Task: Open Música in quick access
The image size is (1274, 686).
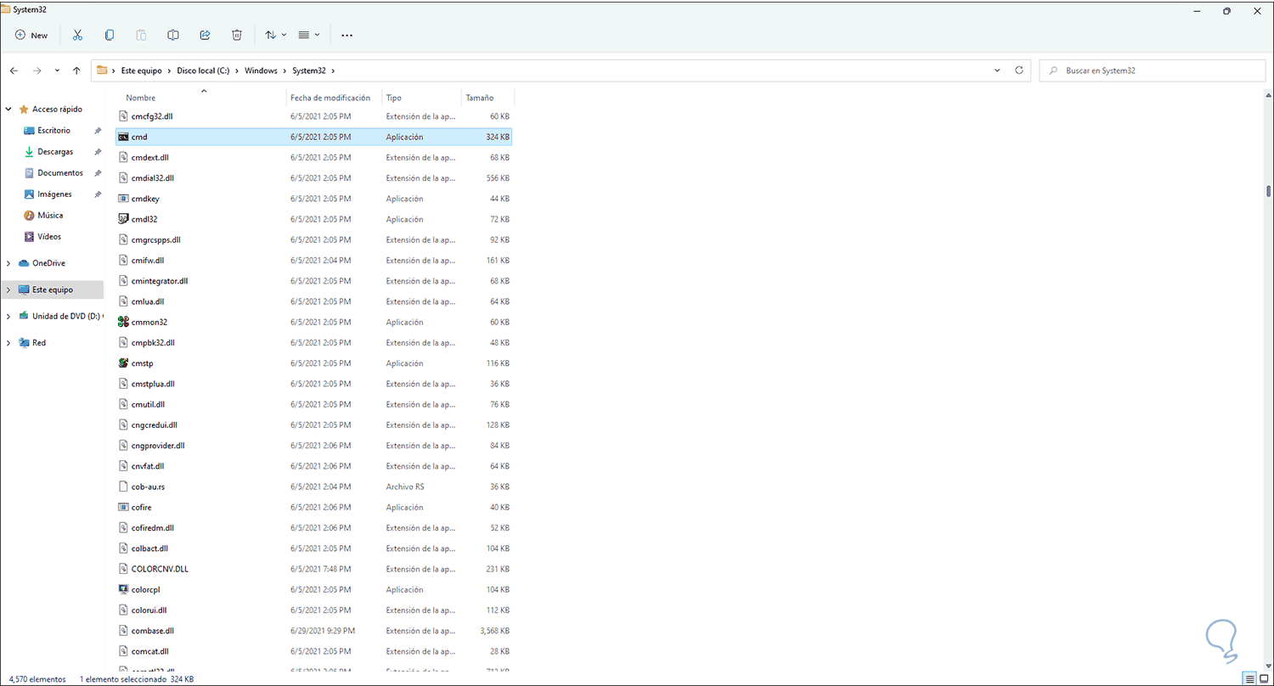Action: pyautogui.click(x=50, y=216)
